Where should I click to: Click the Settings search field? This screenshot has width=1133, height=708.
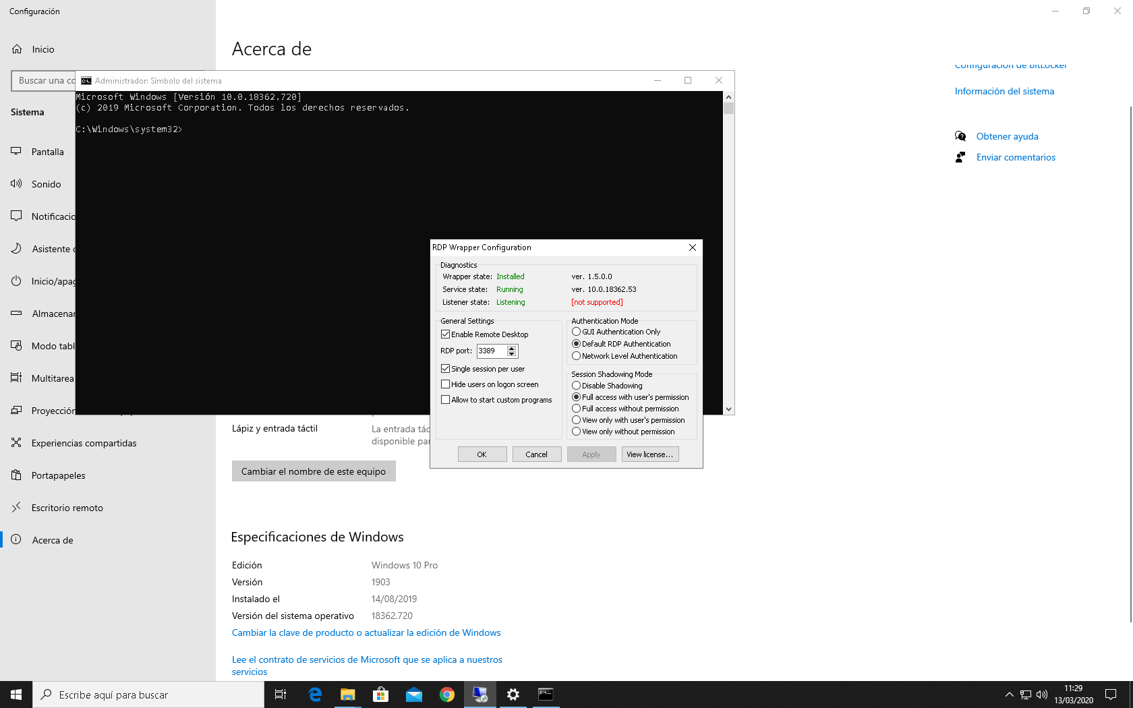[x=44, y=81]
